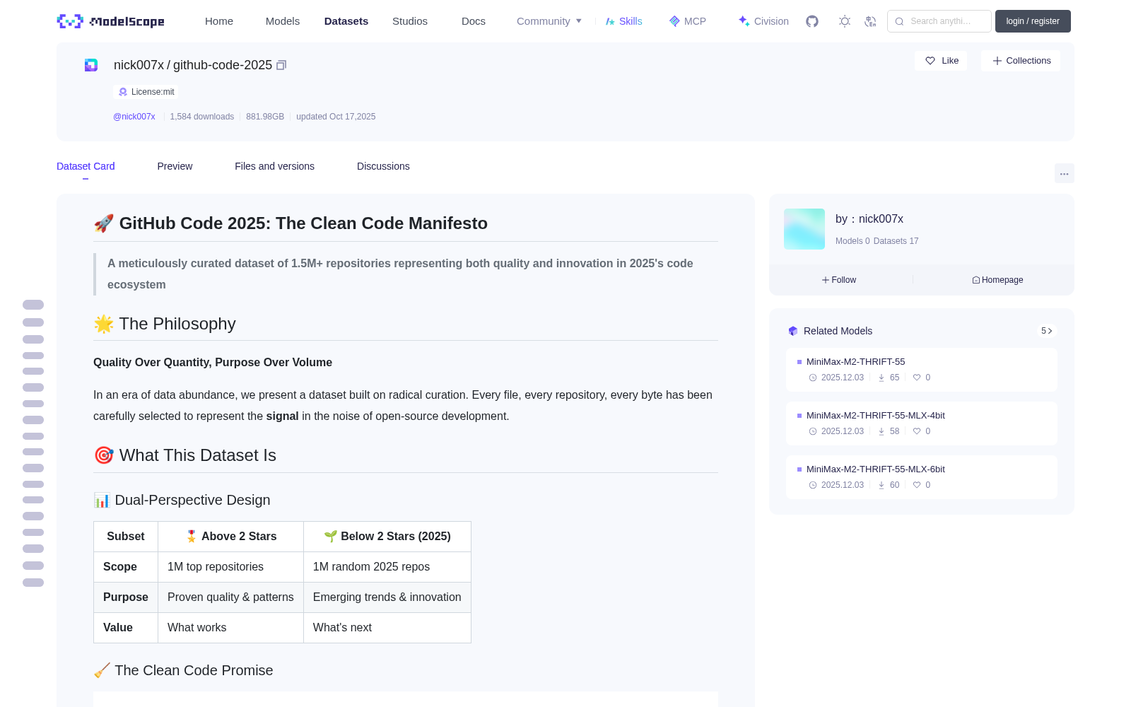Add dataset to Collections
The width and height of the screenshot is (1131, 707).
click(x=1021, y=61)
